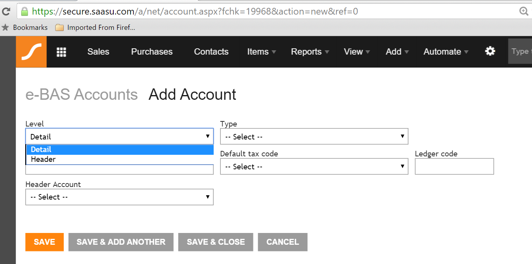Click the orange Saasu logo
The height and width of the screenshot is (264, 532).
coord(31,52)
